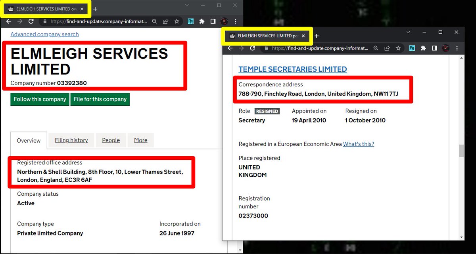
Task: Click company number 03392380
Action: click(x=72, y=83)
